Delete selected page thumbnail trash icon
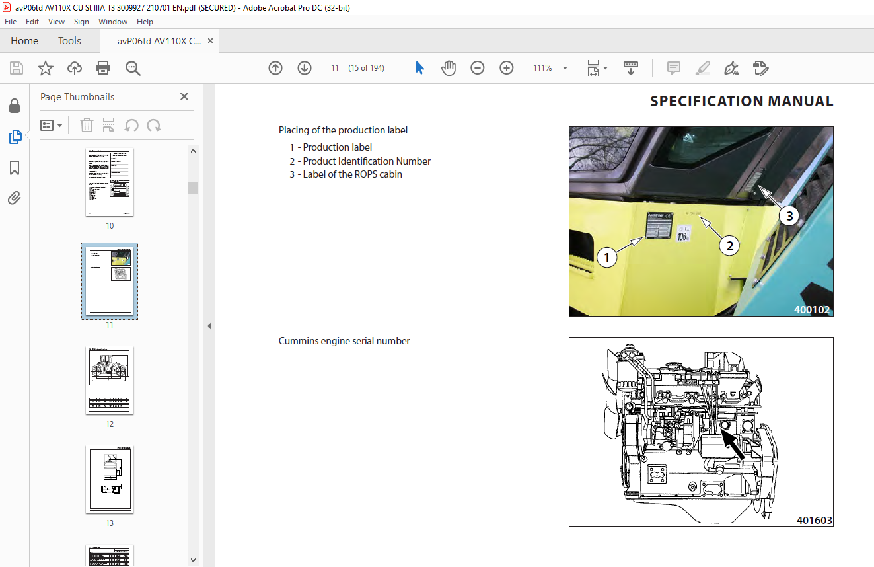Image resolution: width=874 pixels, height=567 pixels. pos(87,125)
